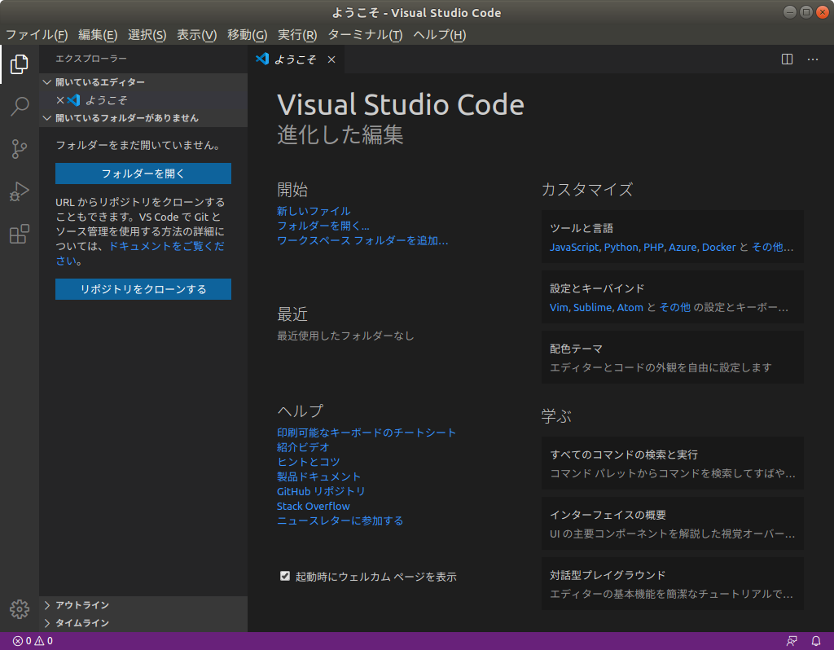Click the Sublime keybindings link
834x650 pixels.
(x=592, y=307)
